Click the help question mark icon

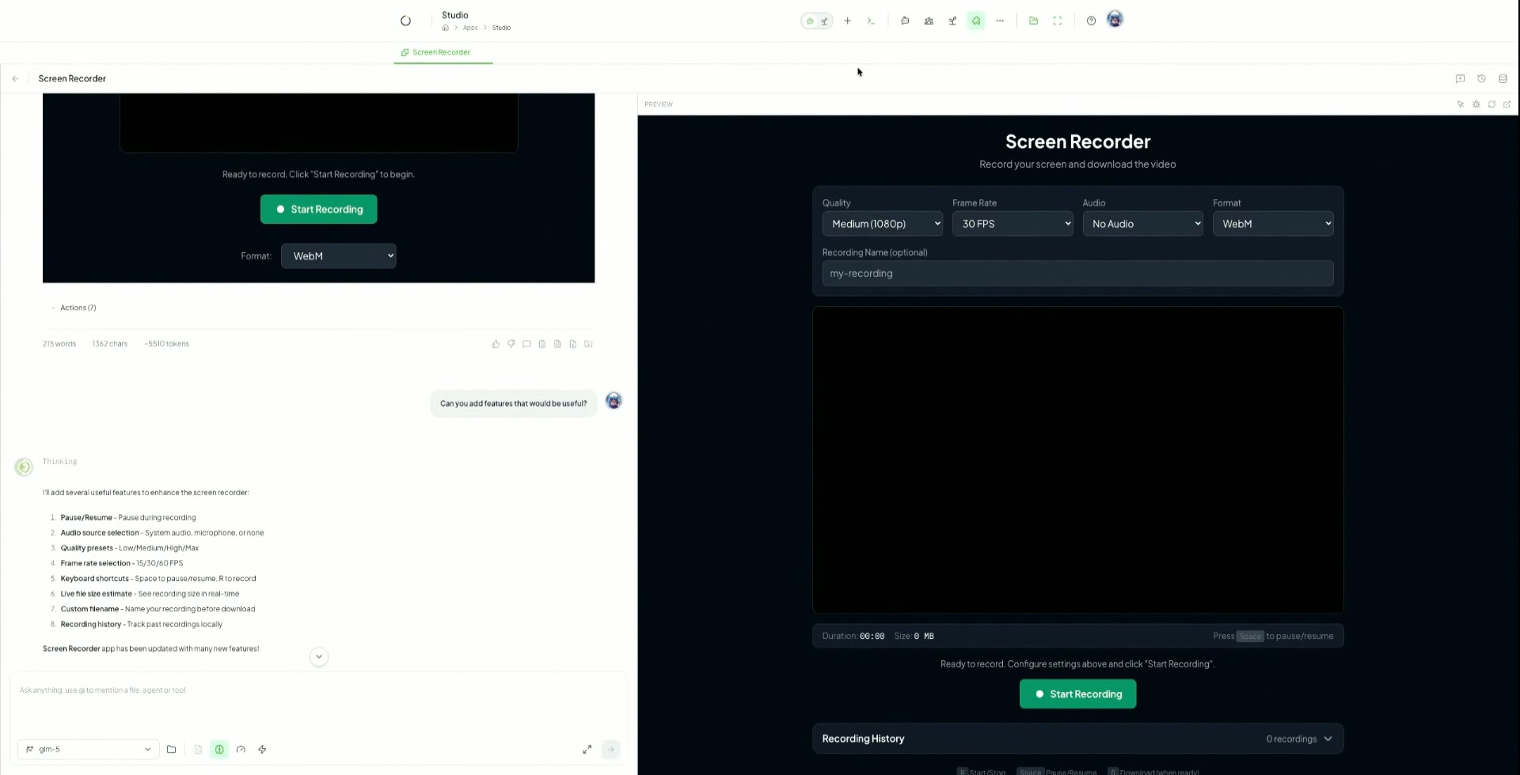point(1091,21)
